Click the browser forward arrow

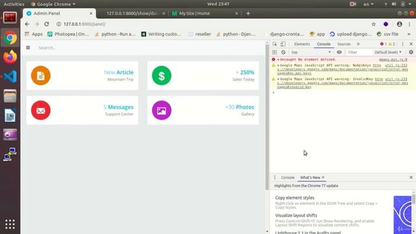pyautogui.click(x=36, y=24)
